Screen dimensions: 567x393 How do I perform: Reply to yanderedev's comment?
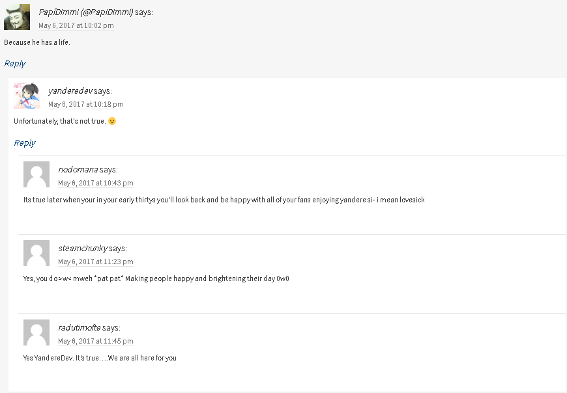[25, 142]
